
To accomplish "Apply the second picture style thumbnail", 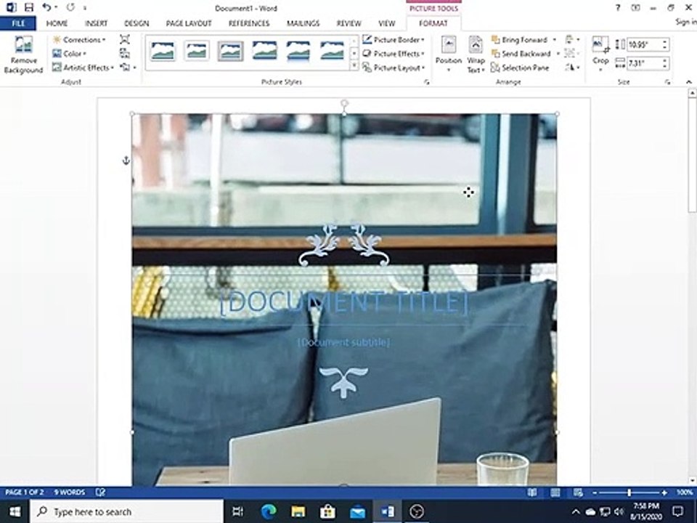I will 197,51.
